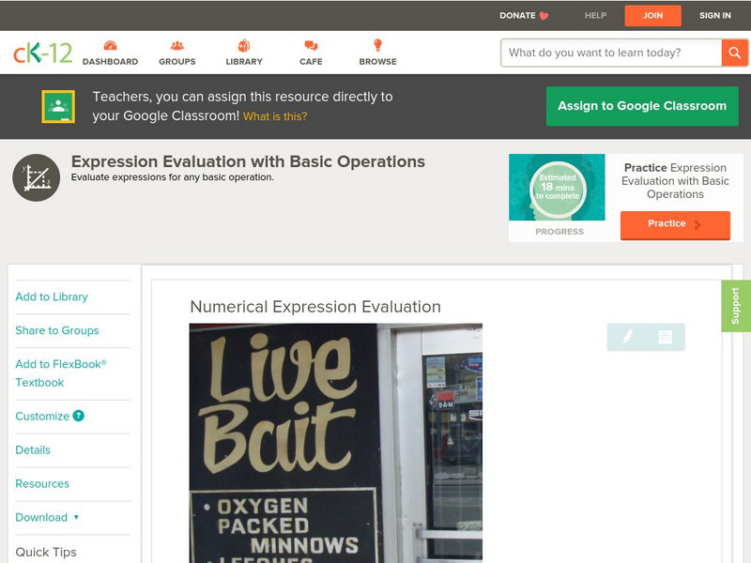Click the CK-12 logo
The image size is (751, 563).
tap(42, 53)
